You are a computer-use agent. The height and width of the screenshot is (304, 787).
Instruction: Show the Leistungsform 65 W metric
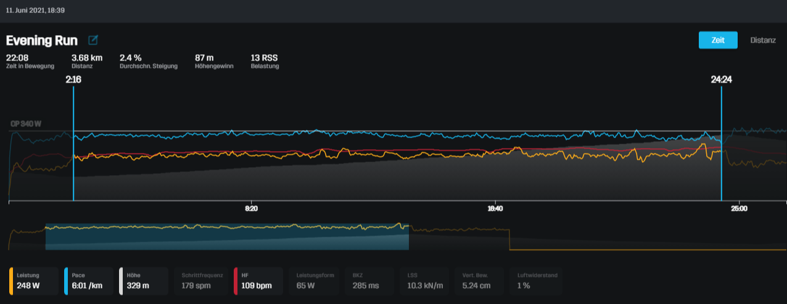pos(315,281)
